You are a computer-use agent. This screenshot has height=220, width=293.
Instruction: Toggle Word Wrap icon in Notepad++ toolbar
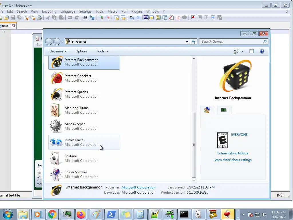coord(132,17)
